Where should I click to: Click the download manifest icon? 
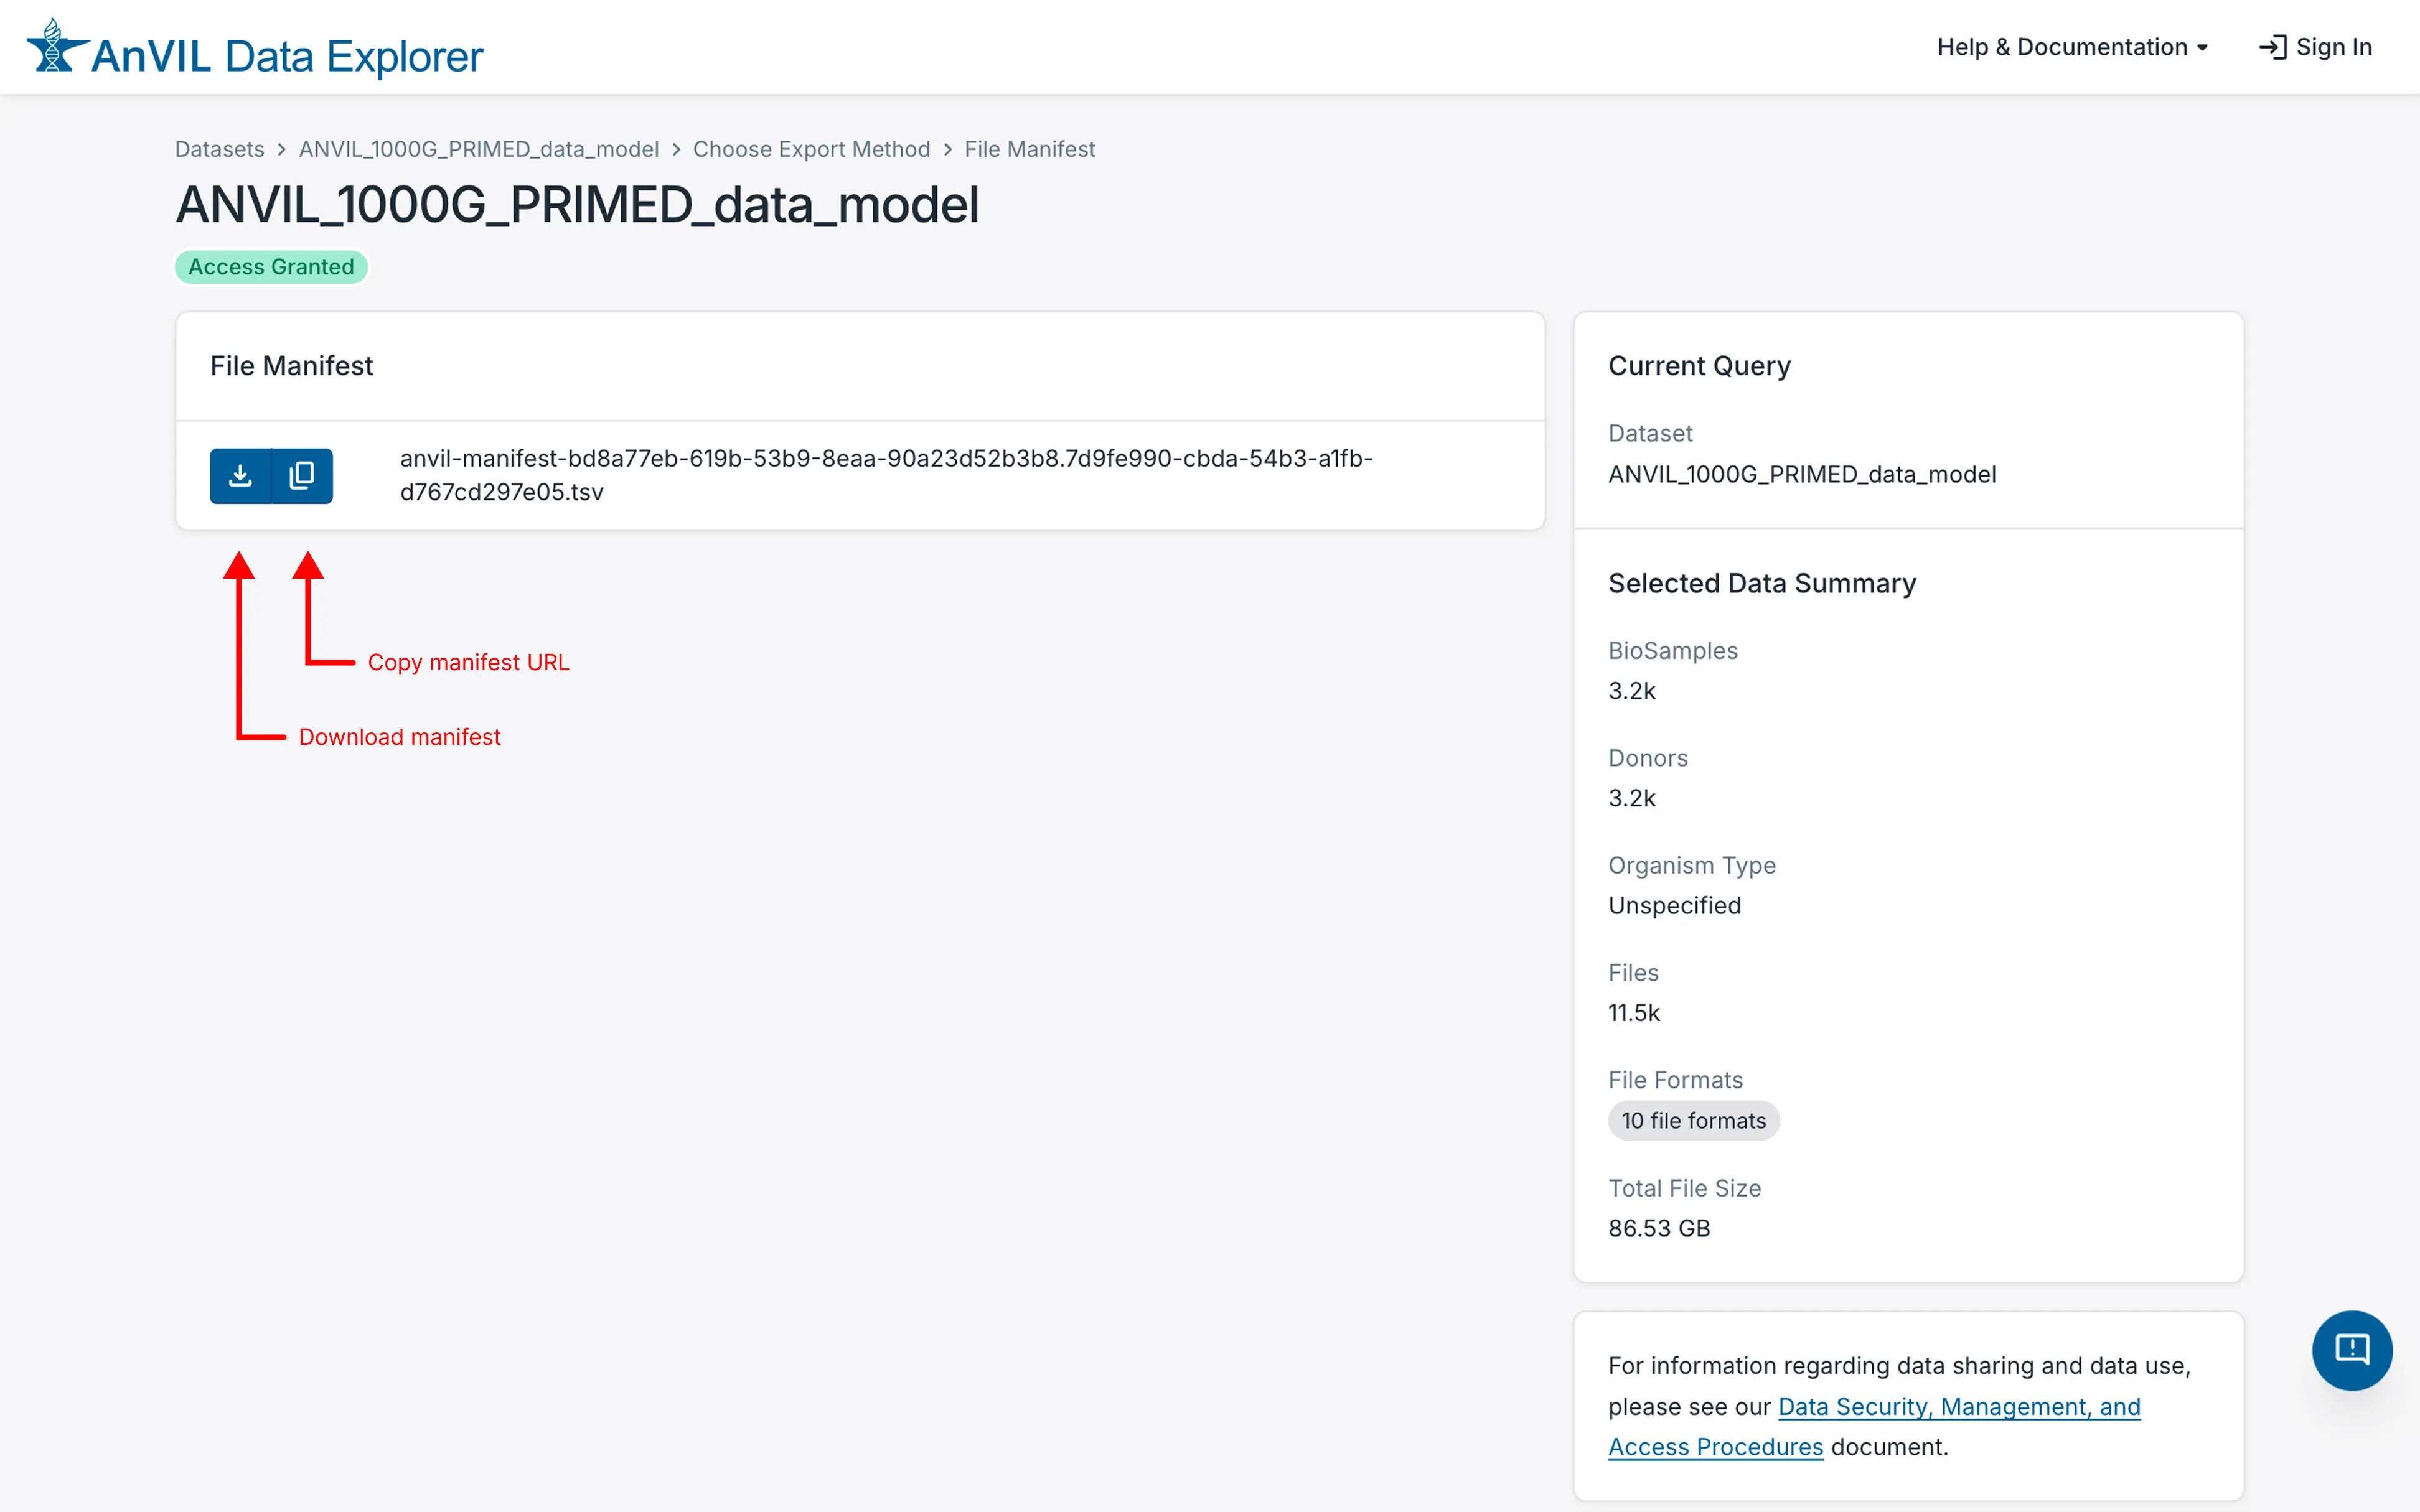[240, 475]
